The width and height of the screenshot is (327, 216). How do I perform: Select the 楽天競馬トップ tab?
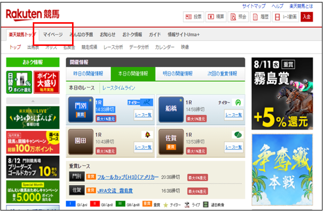point(22,35)
